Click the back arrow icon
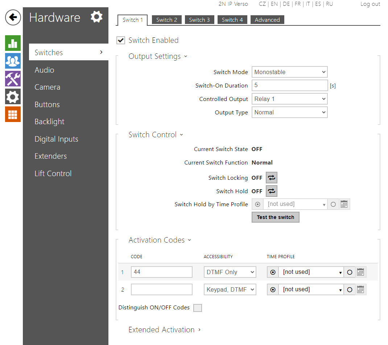Viewport: 388px width, 345px height. point(13,17)
